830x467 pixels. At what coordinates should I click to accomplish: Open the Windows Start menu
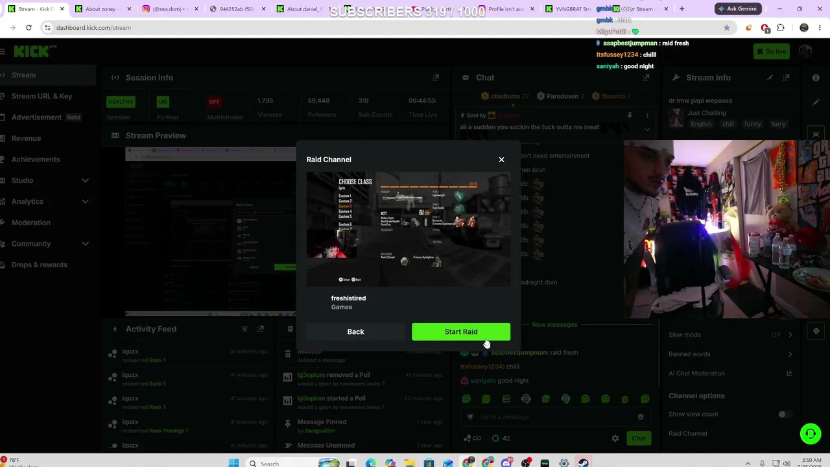pos(233,463)
